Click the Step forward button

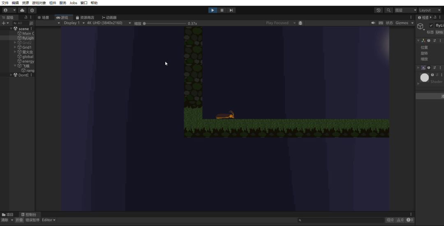pos(231,10)
